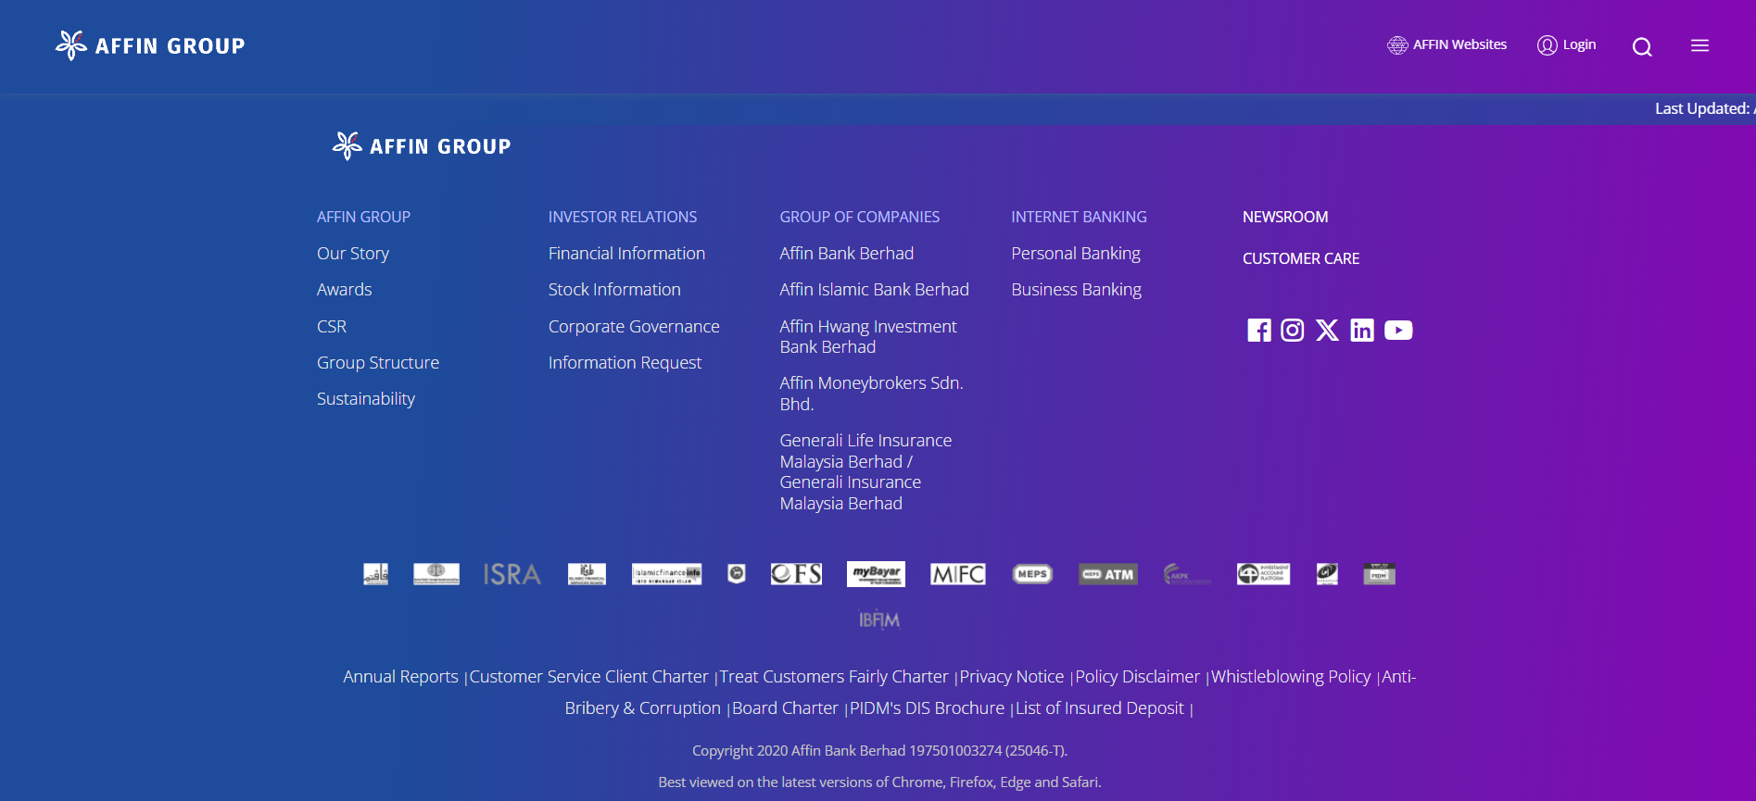
Task: Select the GROUP OF COMPANIES heading
Action: pyautogui.click(x=860, y=217)
